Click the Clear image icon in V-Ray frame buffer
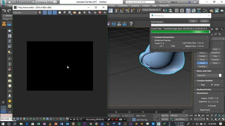225x126 pixels. 79,13
